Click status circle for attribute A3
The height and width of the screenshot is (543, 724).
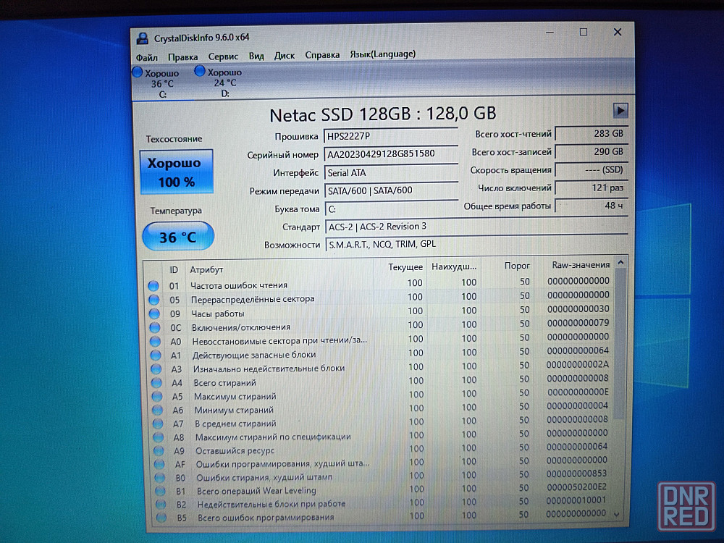pyautogui.click(x=156, y=369)
